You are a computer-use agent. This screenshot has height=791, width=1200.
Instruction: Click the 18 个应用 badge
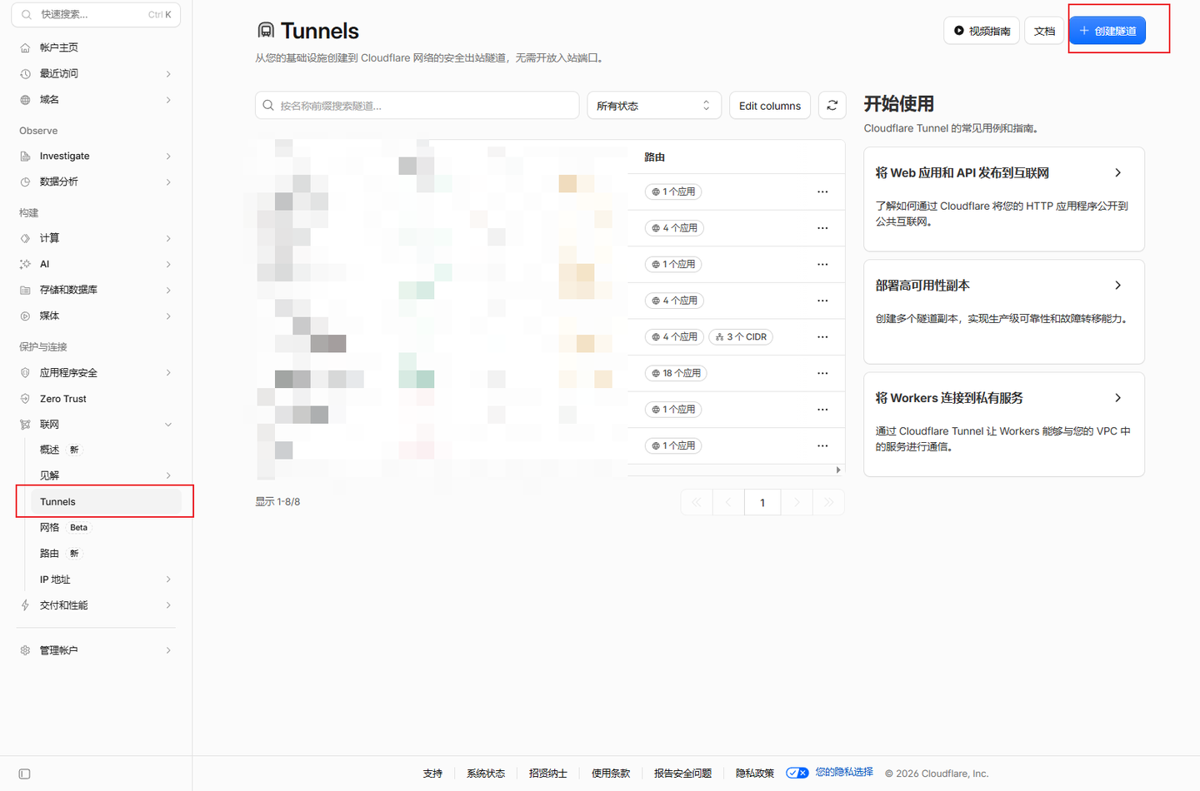676,373
